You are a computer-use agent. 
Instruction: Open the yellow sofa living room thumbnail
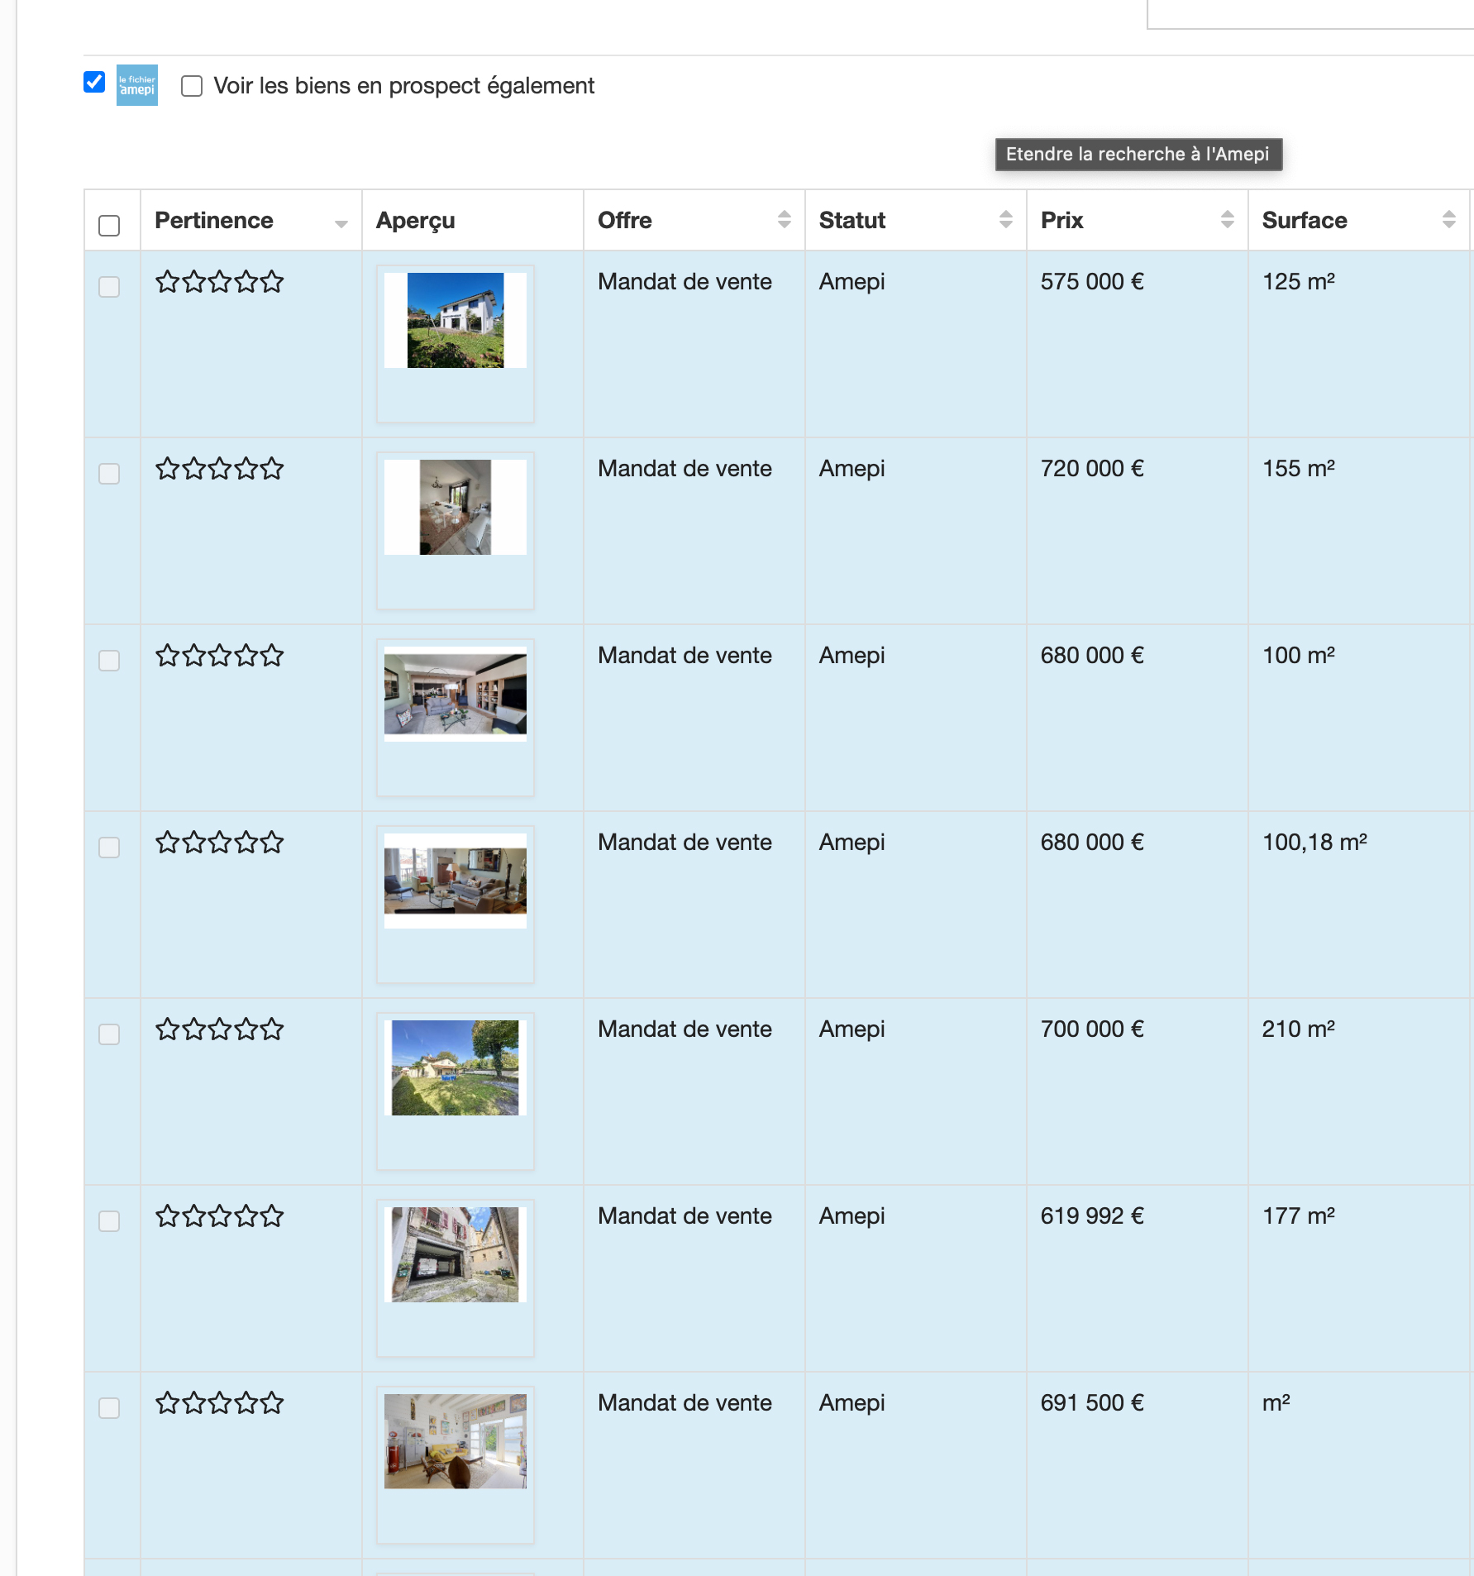[x=456, y=1441]
